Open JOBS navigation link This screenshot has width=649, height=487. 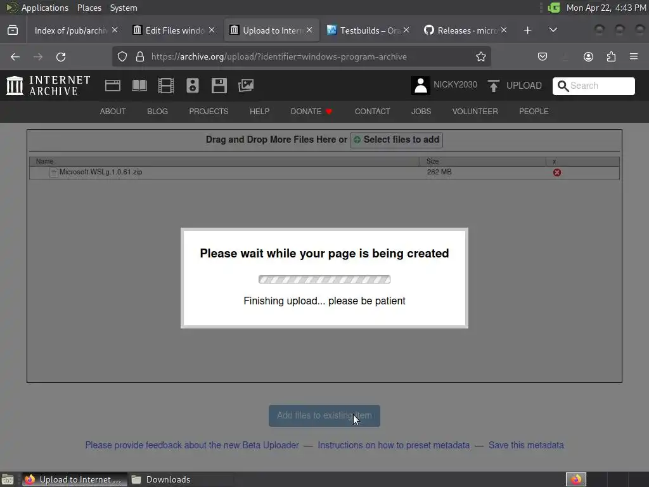pos(421,112)
